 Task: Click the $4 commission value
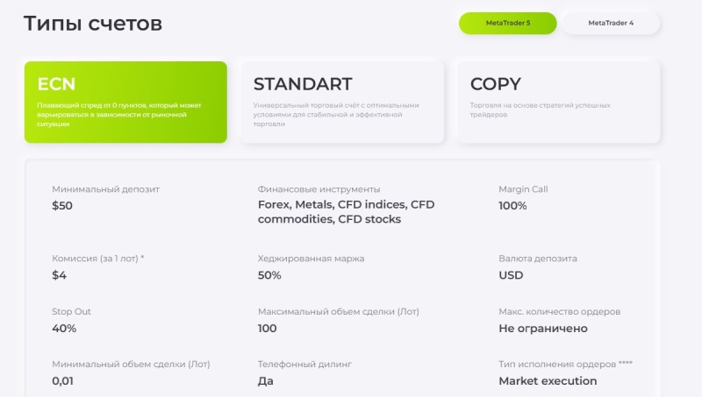point(59,275)
